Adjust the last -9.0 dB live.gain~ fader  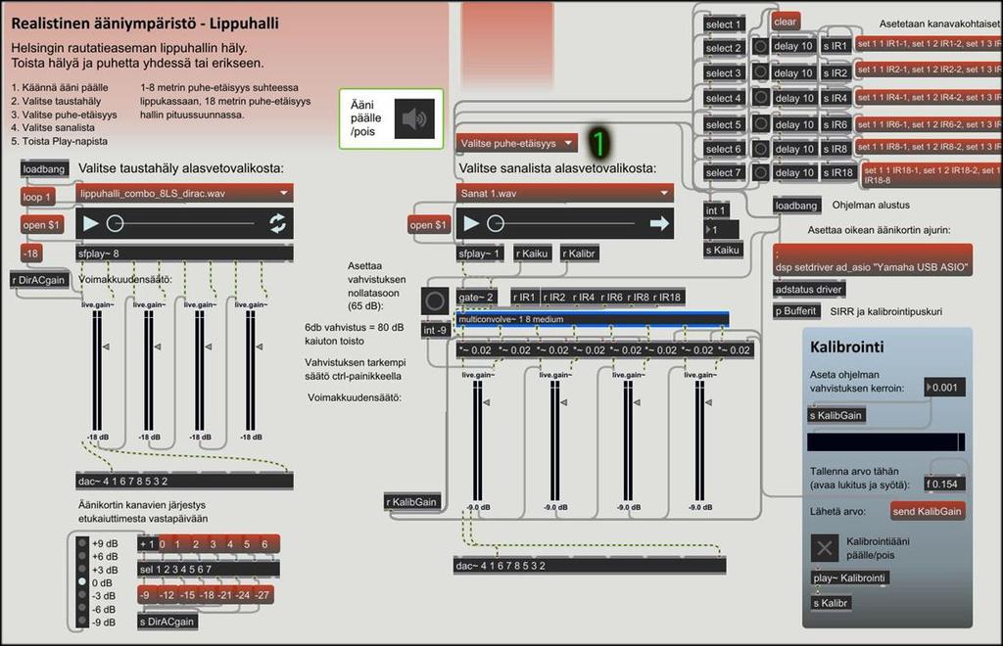(699, 440)
